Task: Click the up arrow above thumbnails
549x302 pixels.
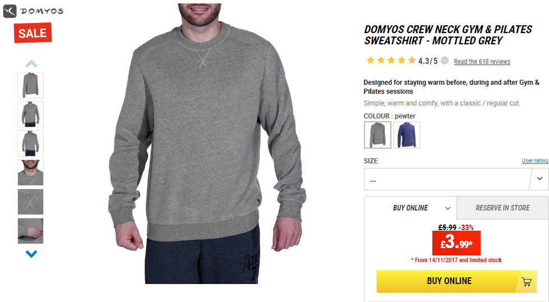Action: [x=31, y=64]
